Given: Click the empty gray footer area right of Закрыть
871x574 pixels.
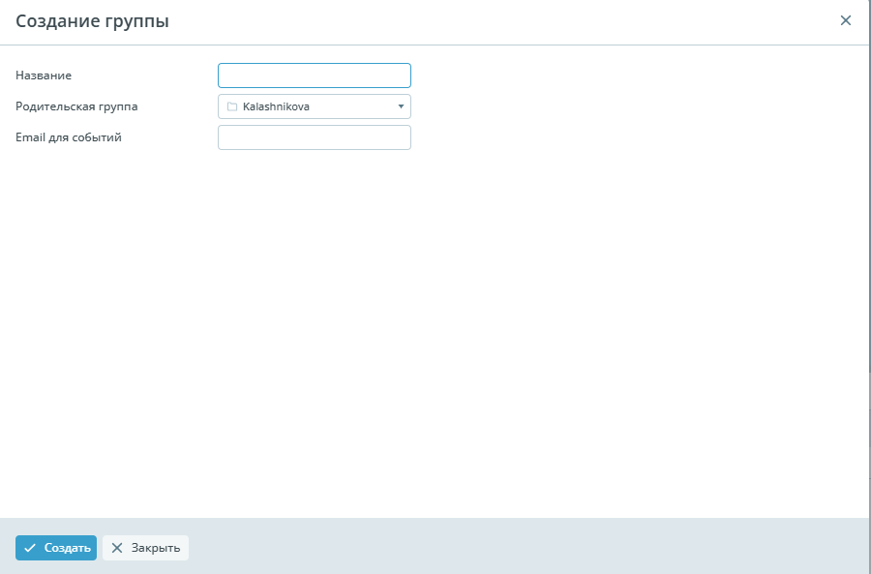Looking at the screenshot, I should pos(532,547).
